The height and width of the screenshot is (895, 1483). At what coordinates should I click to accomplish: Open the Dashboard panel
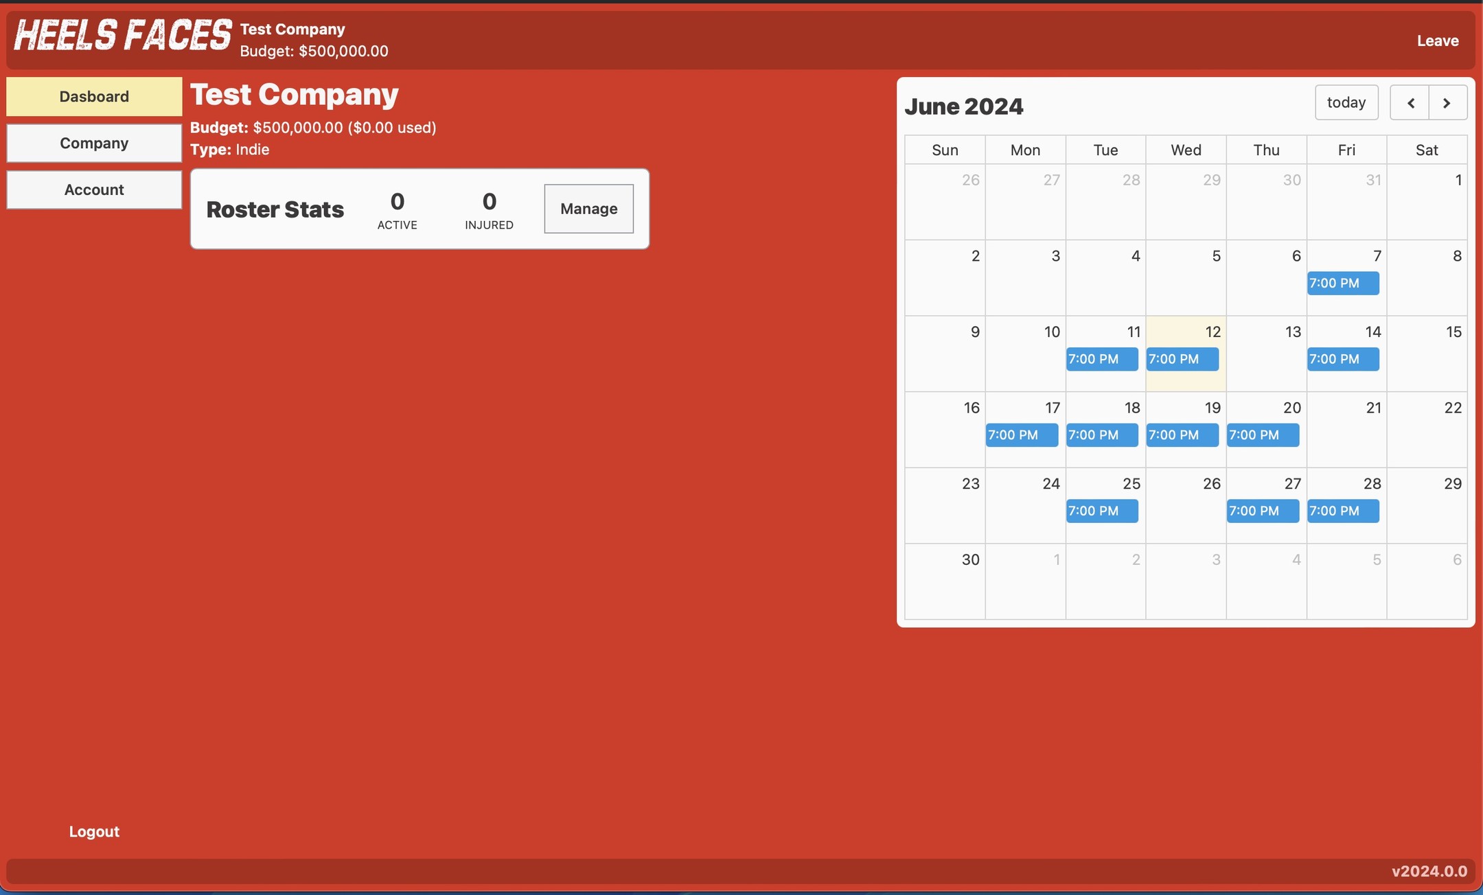tap(94, 96)
